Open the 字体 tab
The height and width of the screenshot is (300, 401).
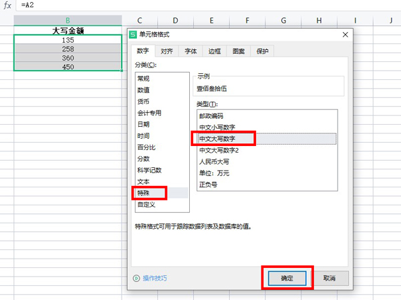[x=190, y=51]
